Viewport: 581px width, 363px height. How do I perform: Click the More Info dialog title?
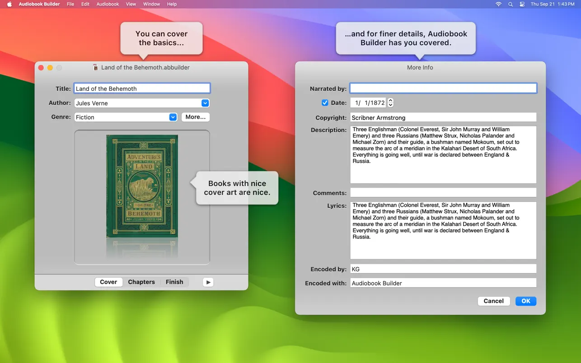pos(420,67)
